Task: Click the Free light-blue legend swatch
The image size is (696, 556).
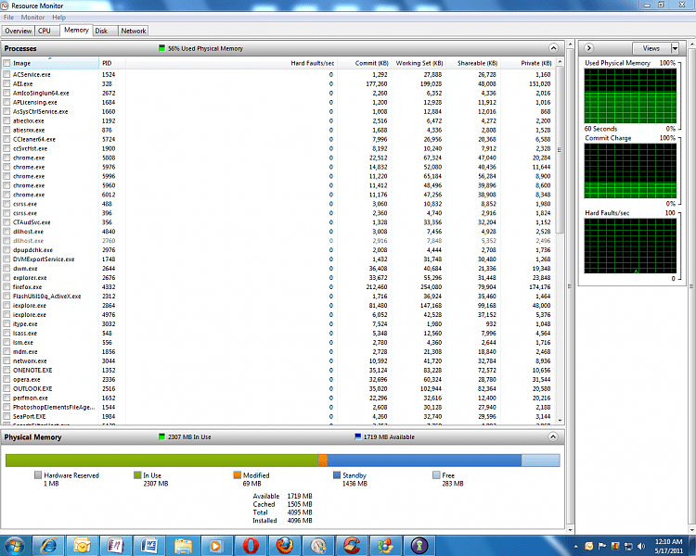Action: pyautogui.click(x=436, y=475)
